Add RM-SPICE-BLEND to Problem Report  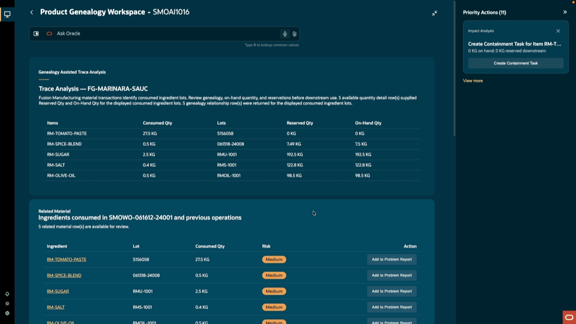pos(392,275)
